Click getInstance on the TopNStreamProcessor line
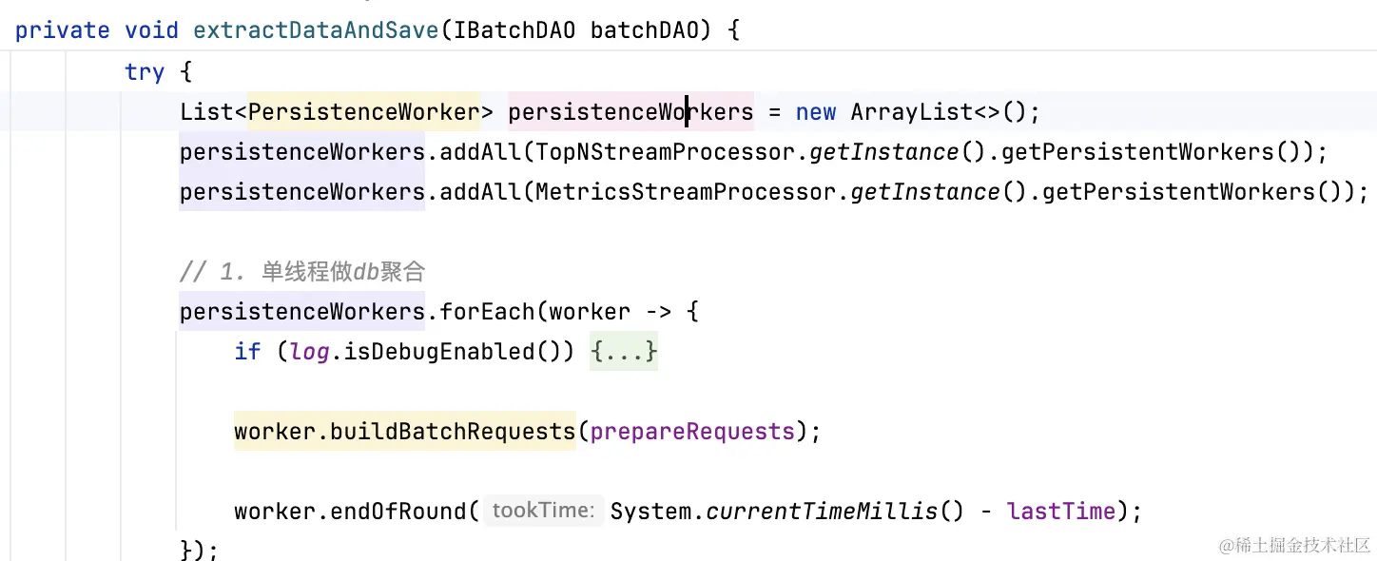 [x=883, y=152]
